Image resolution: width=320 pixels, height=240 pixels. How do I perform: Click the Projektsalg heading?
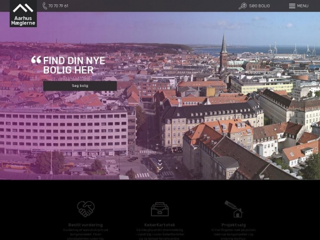(x=234, y=225)
